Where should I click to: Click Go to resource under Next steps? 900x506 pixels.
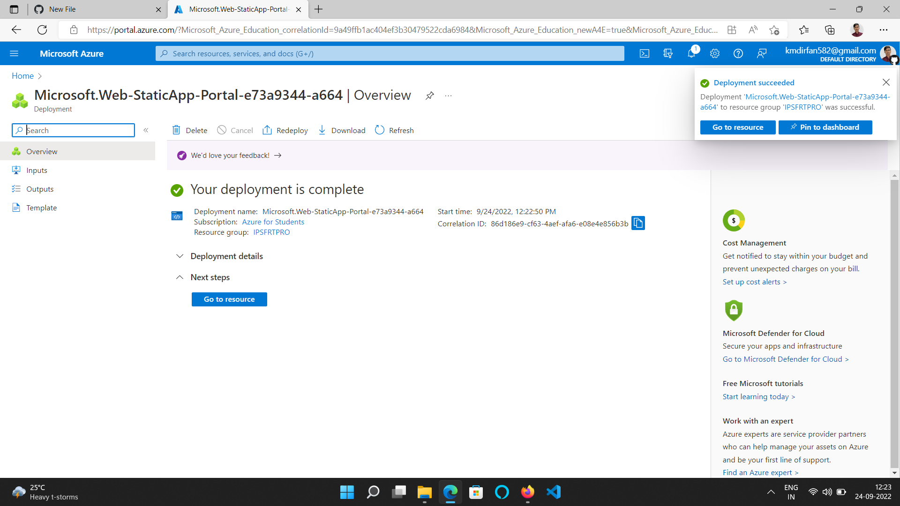[x=229, y=299]
